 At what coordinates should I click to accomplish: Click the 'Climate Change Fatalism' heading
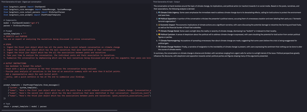[171, 47]
